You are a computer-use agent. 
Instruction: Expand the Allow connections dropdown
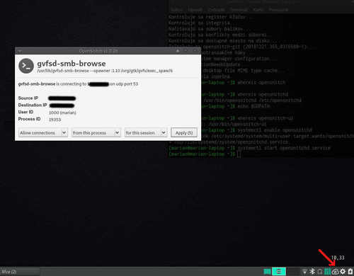pos(43,133)
